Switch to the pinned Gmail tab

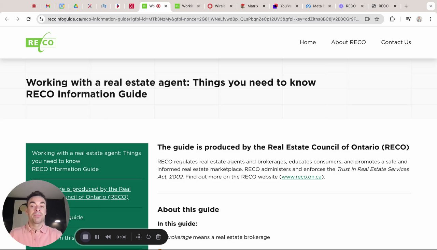click(x=48, y=6)
